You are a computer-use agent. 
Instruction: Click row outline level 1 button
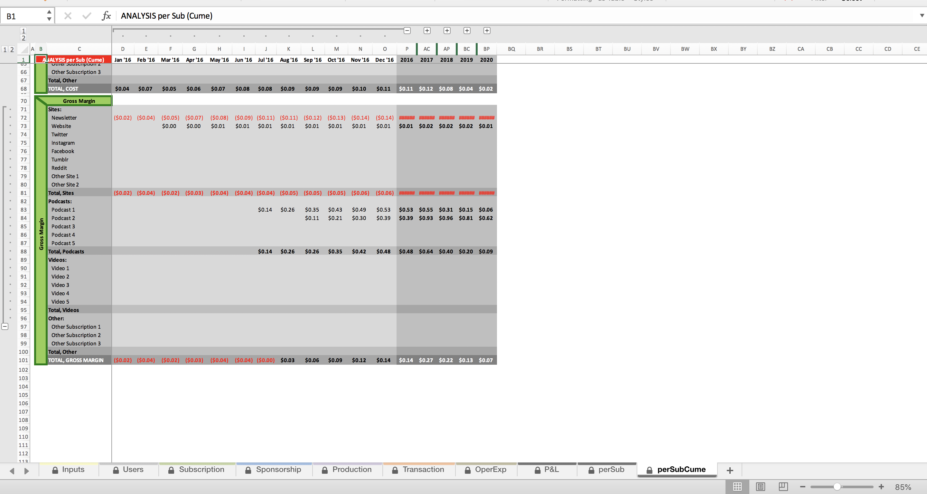coord(5,49)
